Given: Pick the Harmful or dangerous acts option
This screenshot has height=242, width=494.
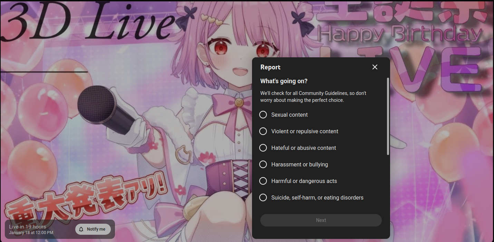Looking at the screenshot, I should tap(263, 181).
